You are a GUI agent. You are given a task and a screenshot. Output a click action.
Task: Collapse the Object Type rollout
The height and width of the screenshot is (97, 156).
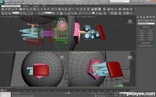146,27
